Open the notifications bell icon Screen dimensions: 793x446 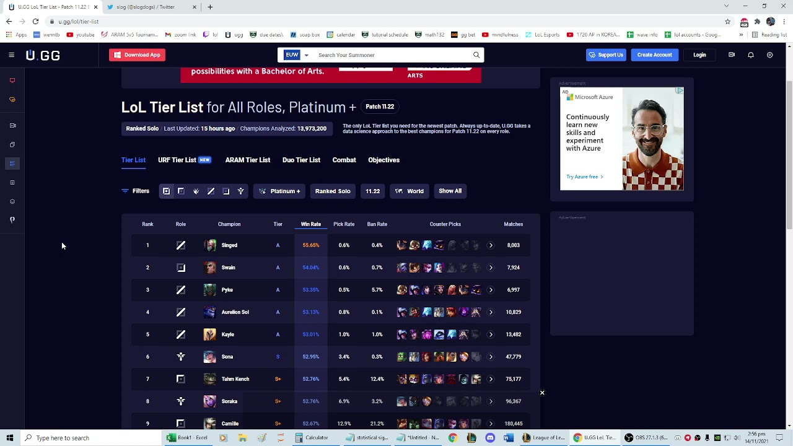point(751,55)
